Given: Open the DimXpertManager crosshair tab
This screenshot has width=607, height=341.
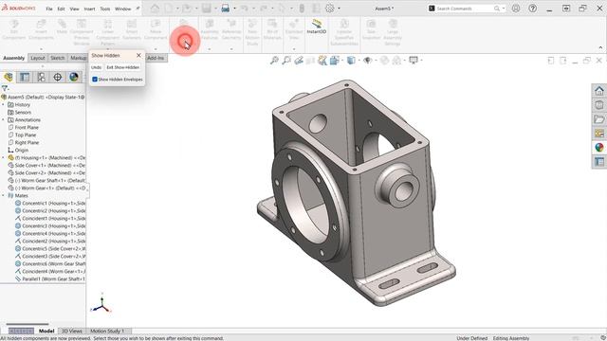Looking at the screenshot, I should (57, 77).
